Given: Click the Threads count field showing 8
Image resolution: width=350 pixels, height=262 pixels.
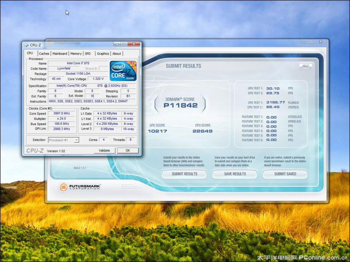Looking at the screenshot, I should click(130, 140).
